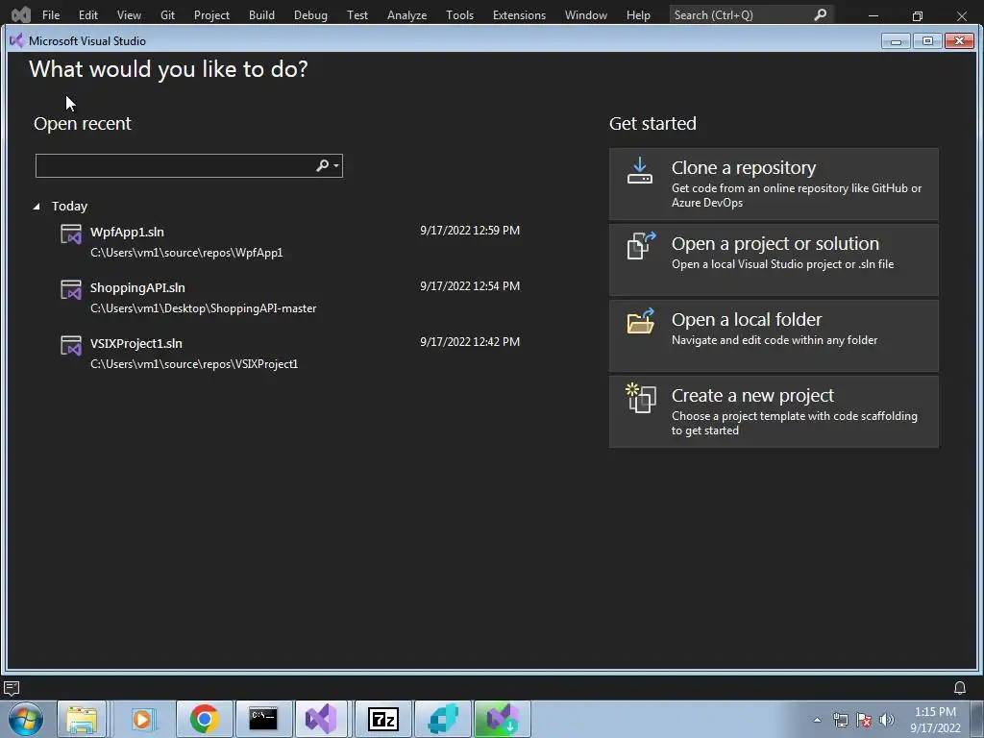Click Create a new project button
Viewport: 984px width, 738px height.
[x=774, y=411]
